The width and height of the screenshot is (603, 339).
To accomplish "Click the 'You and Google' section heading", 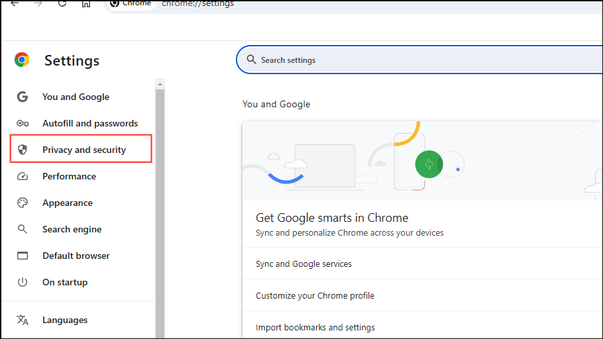I will click(x=276, y=104).
